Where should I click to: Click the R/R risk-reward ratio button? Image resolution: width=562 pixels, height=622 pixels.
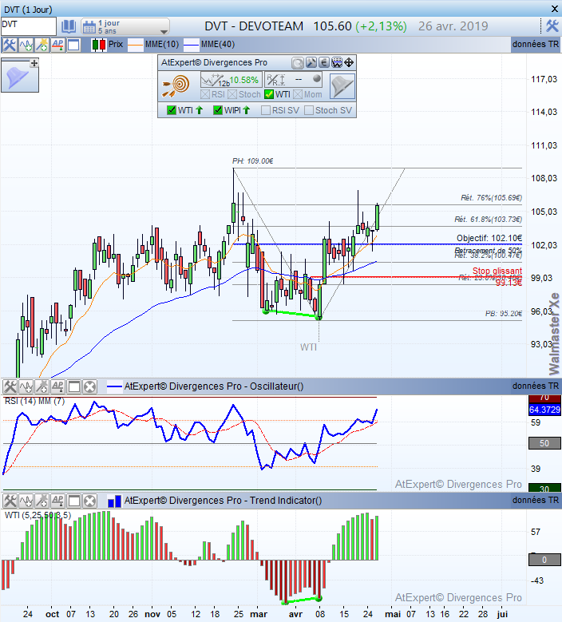[x=293, y=80]
